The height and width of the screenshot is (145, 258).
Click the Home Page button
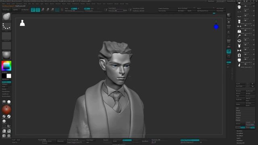tap(6, 10)
